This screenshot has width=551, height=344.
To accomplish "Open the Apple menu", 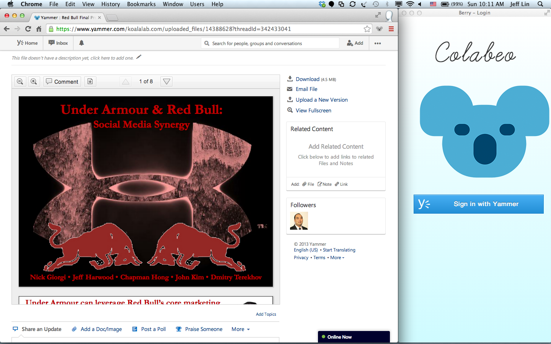I will pos(10,4).
